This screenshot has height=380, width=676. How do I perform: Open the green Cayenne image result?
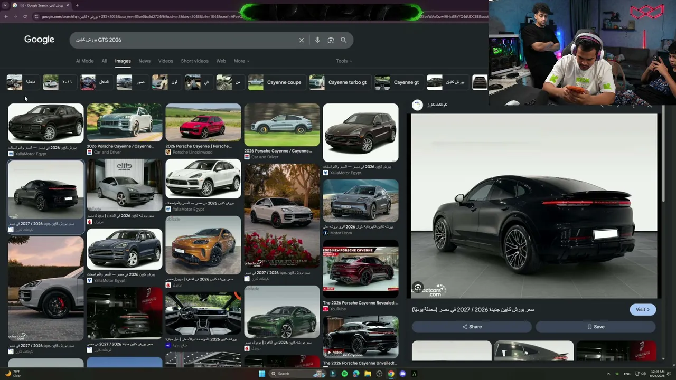282,312
